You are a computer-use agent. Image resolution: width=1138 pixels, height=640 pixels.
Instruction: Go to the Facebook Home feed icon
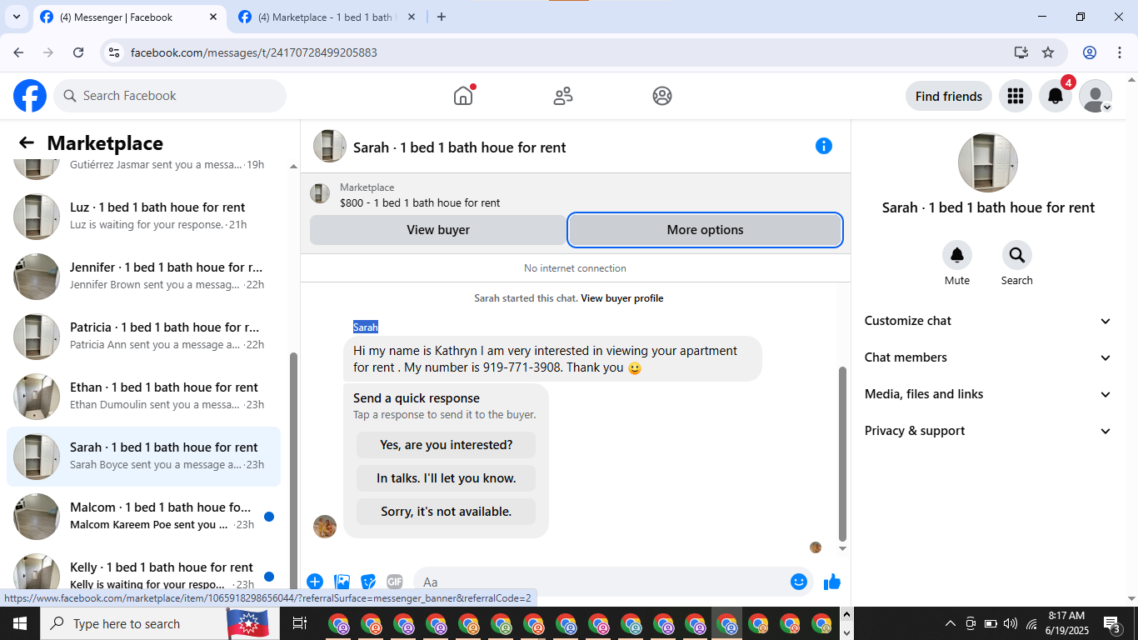[x=463, y=96]
